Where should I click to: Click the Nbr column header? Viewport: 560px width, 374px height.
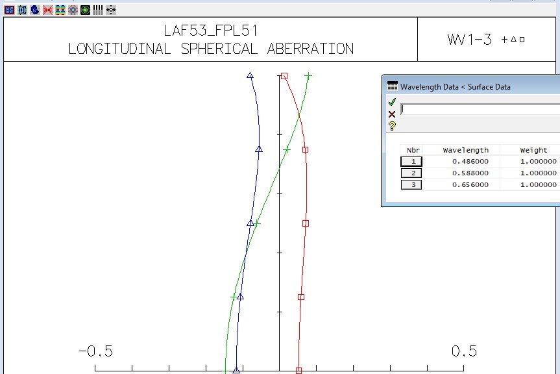pyautogui.click(x=413, y=151)
